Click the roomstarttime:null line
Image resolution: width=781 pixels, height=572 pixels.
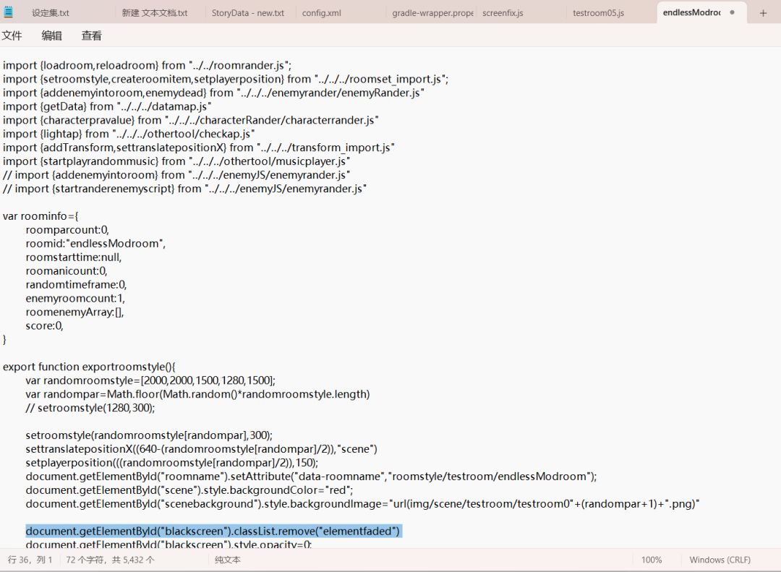(74, 257)
